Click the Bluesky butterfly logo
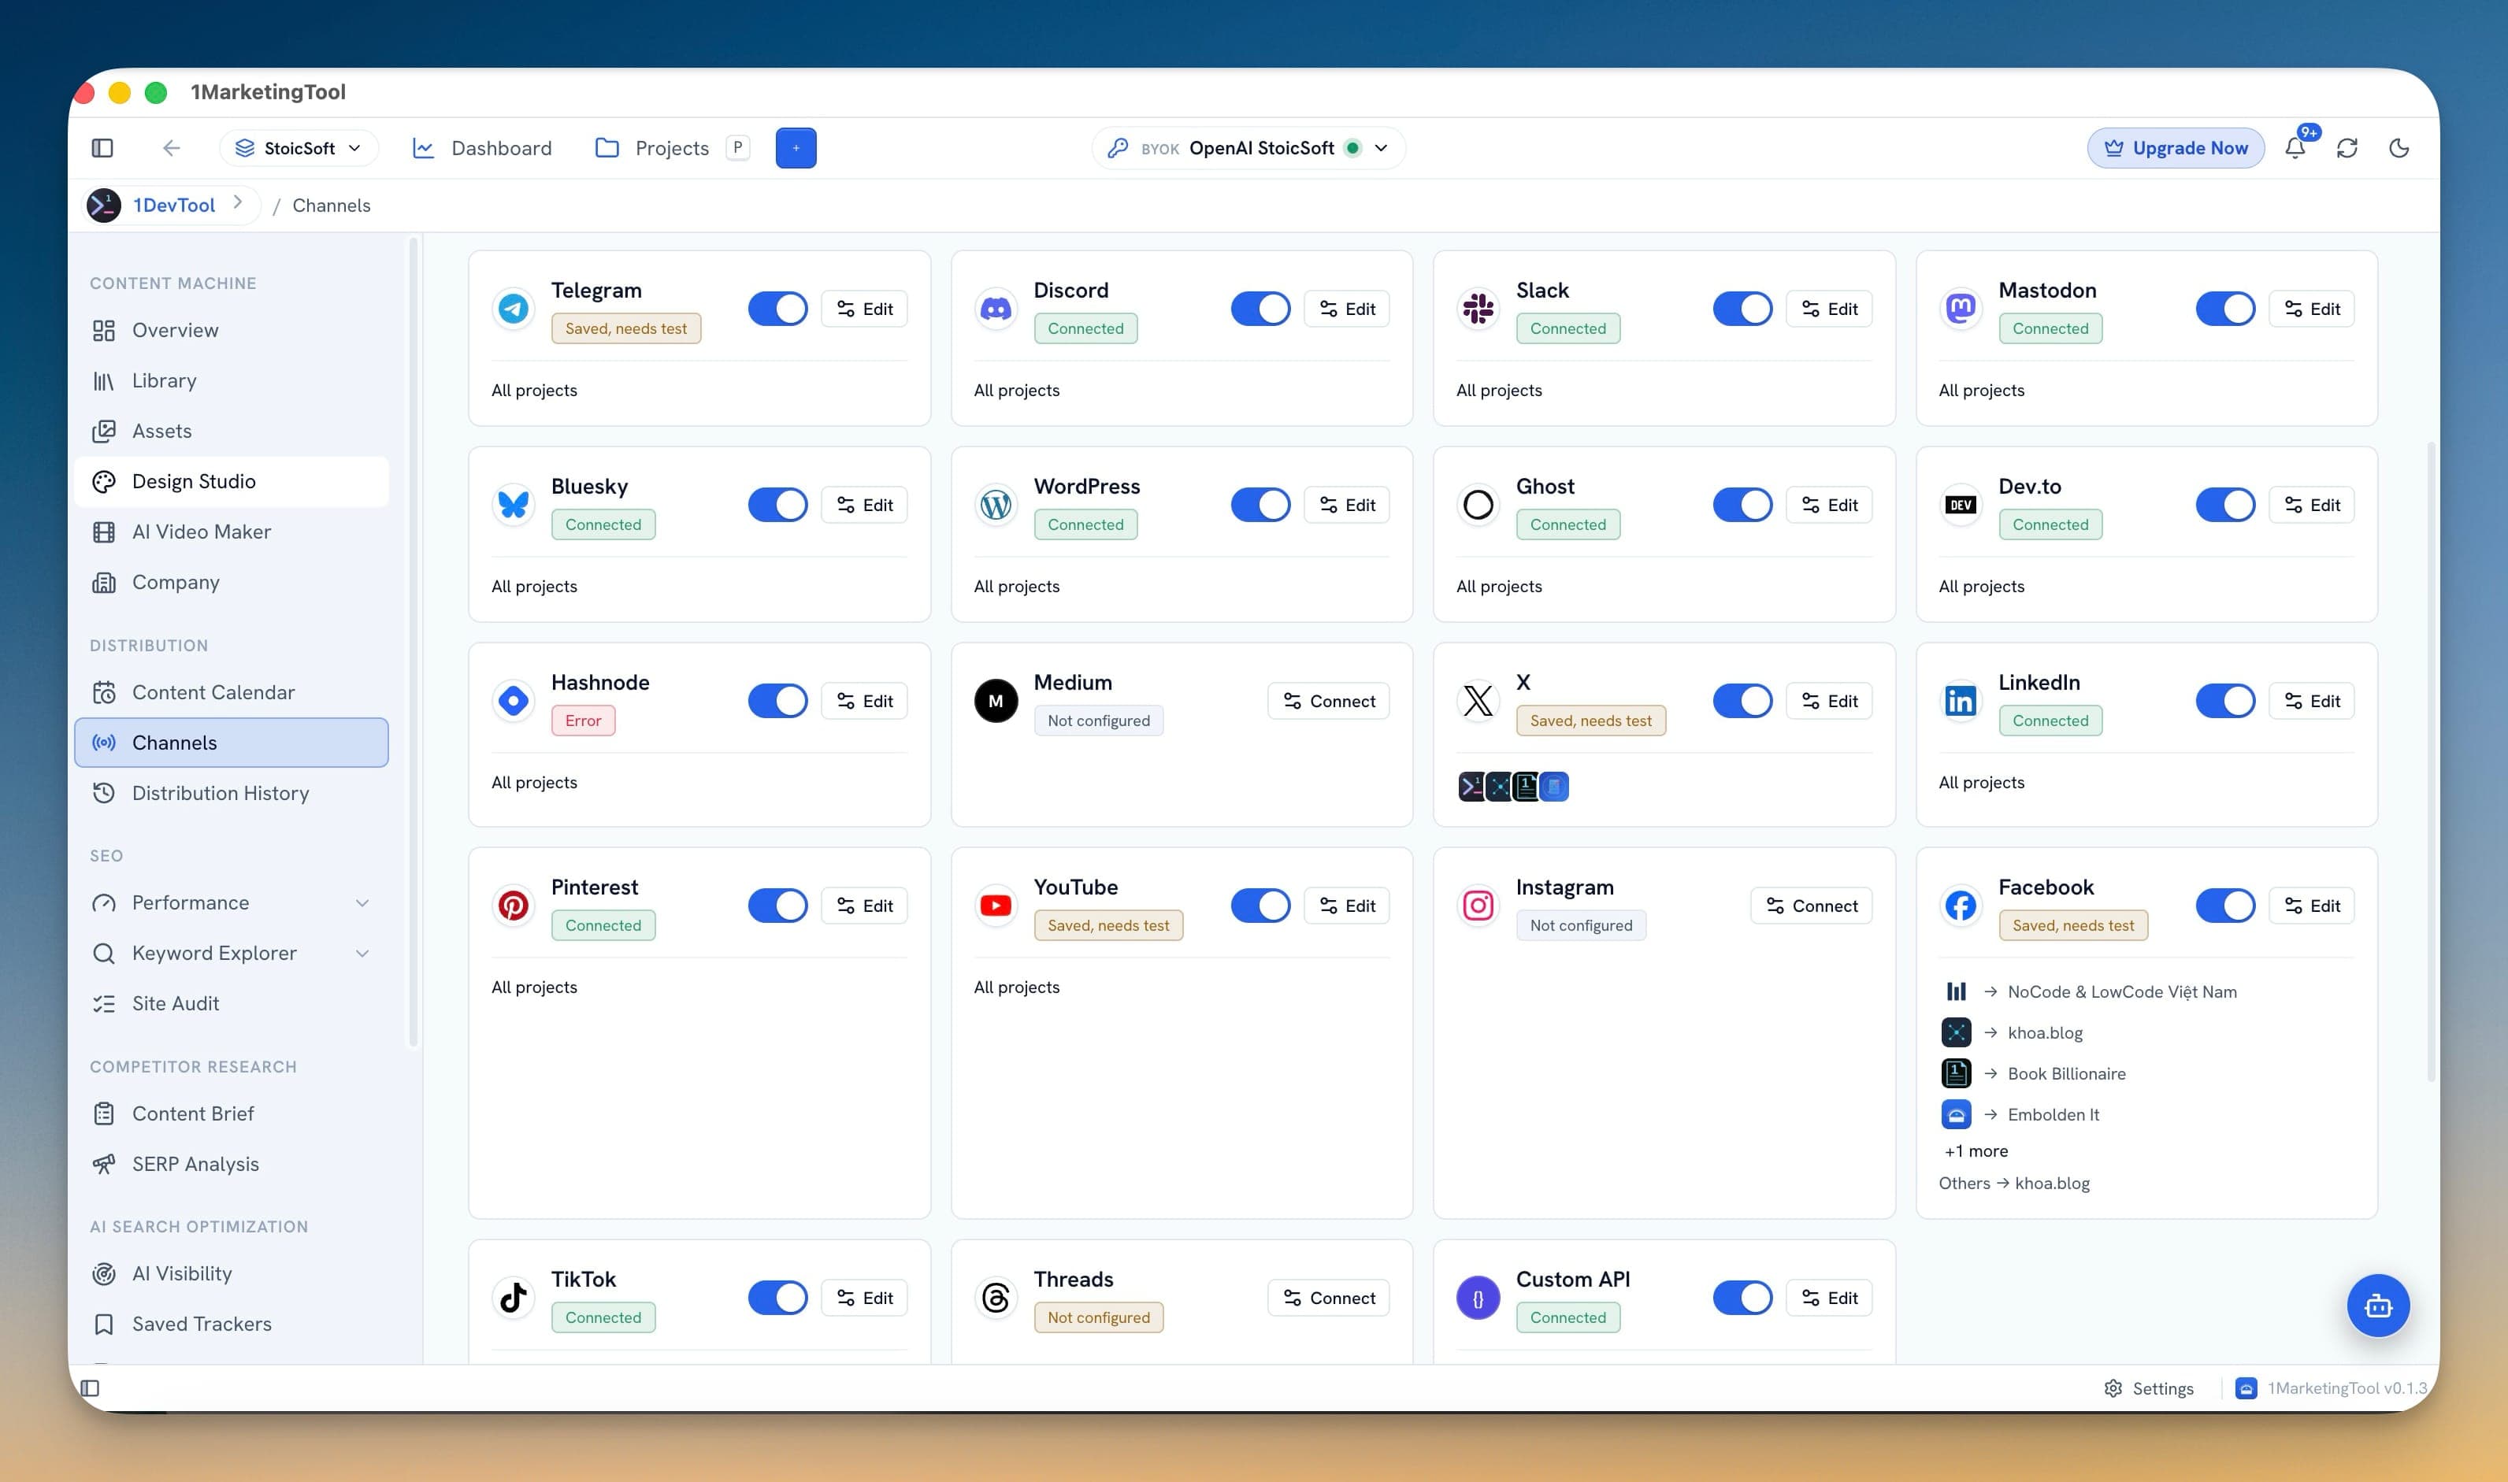This screenshot has height=1482, width=2508. click(514, 504)
